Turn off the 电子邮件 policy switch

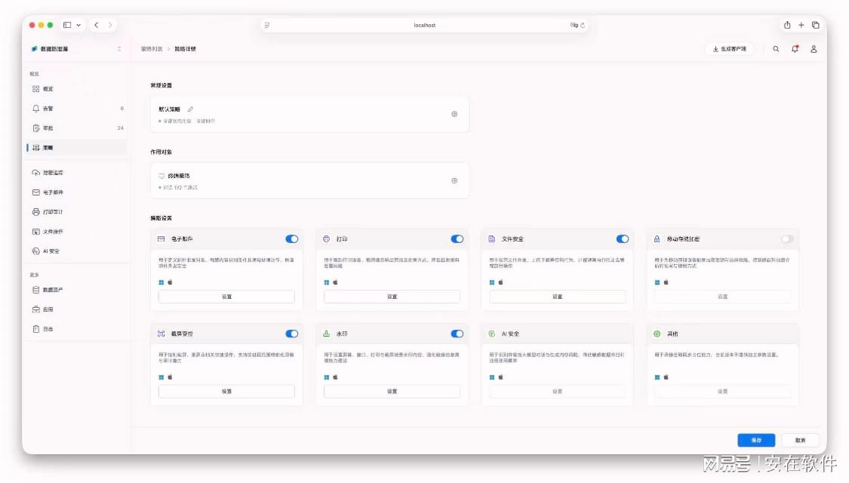(292, 238)
